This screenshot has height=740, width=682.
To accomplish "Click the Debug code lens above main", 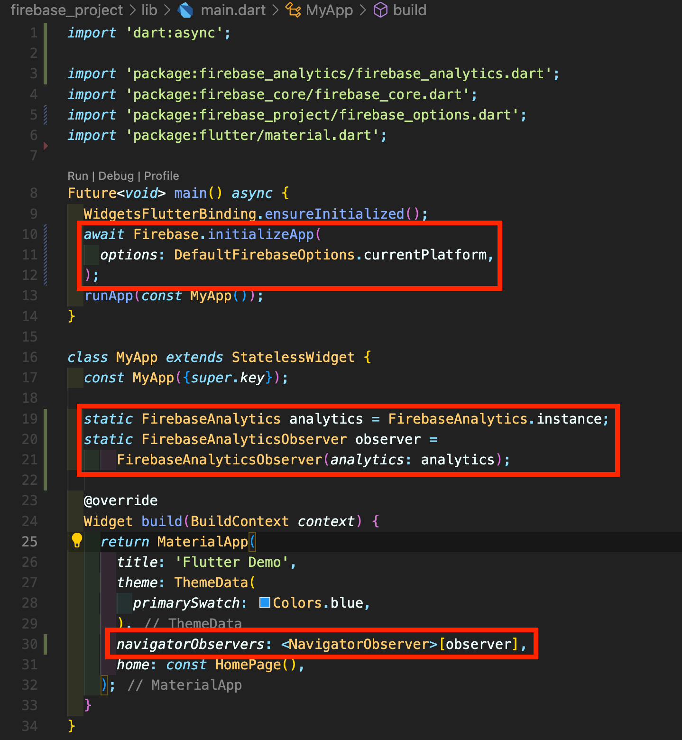I will pyautogui.click(x=116, y=176).
